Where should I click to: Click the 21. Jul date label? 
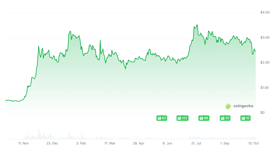coord(196,143)
